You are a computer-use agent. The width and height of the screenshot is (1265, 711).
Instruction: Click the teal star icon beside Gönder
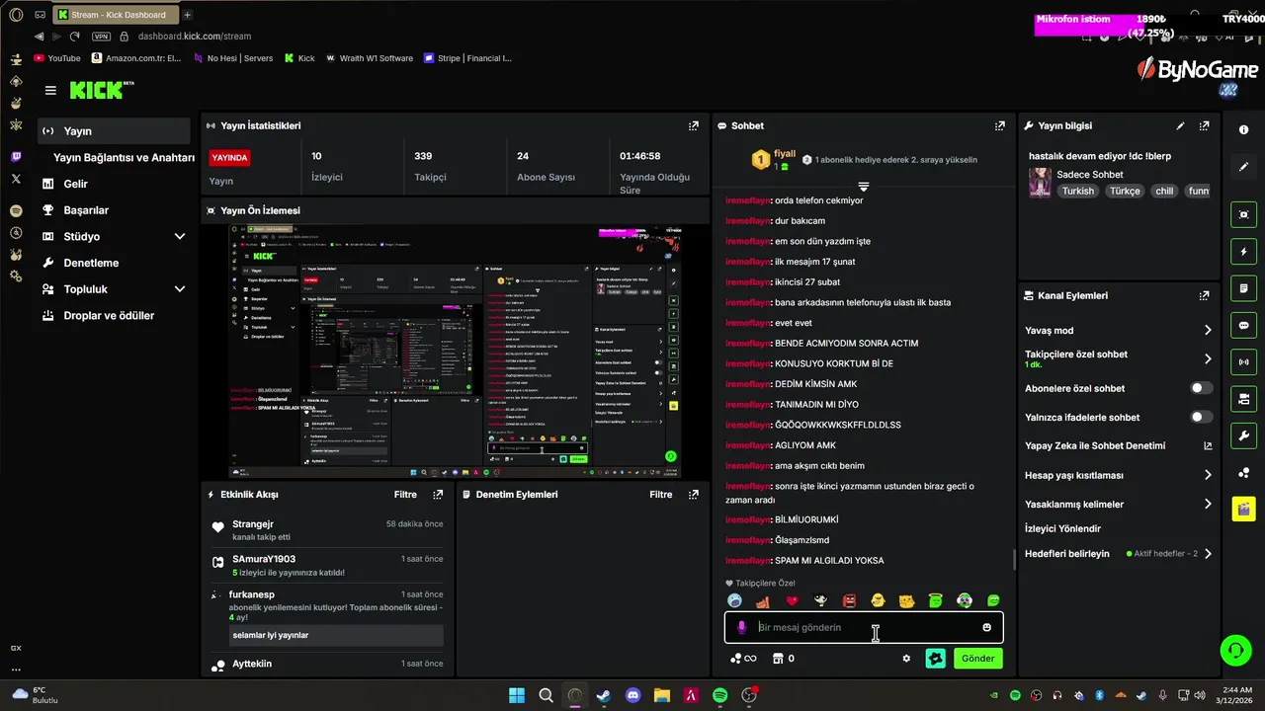935,659
